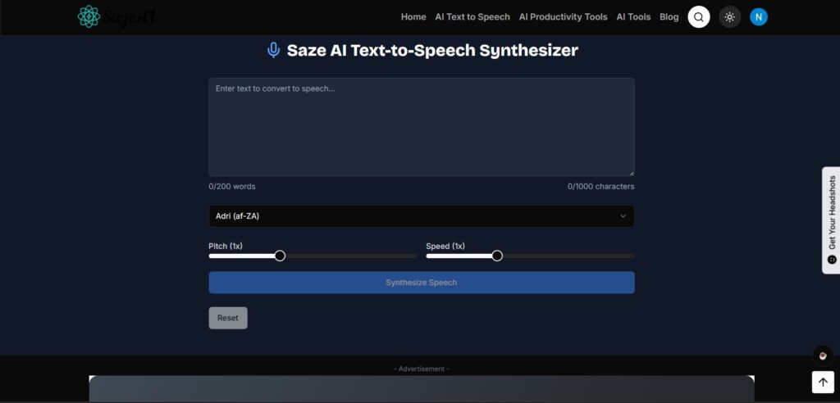840x403 pixels.
Task: Open the AI Text to Speech menu
Action: pos(472,16)
